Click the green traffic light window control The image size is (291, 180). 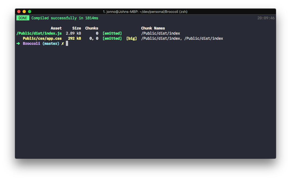tap(29, 12)
